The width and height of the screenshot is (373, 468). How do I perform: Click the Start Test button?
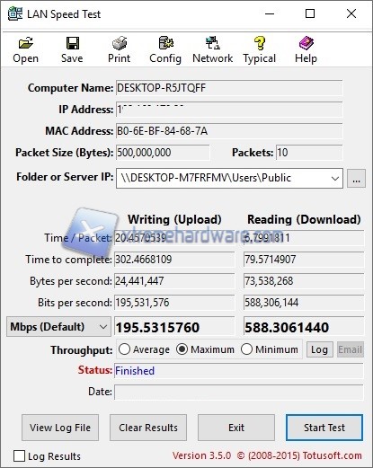click(324, 428)
